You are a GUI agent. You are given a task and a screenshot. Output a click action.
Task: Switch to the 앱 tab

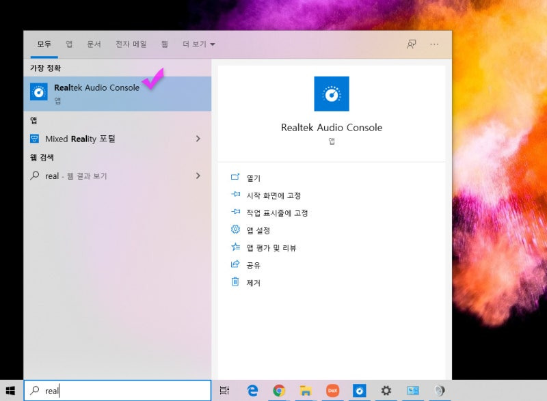[69, 44]
